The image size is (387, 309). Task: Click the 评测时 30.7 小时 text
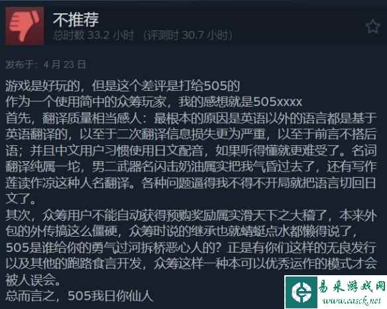tap(188, 35)
